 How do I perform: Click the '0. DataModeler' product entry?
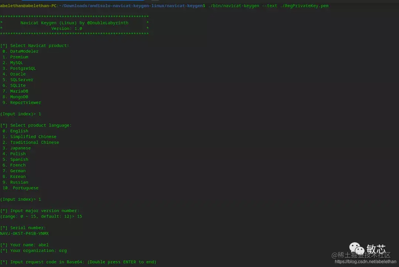click(x=21, y=51)
